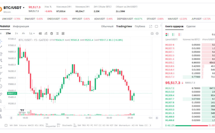Screen dimensions: 215x133
Task: Open the multi-chart grid layout icon
Action: coord(63,33)
